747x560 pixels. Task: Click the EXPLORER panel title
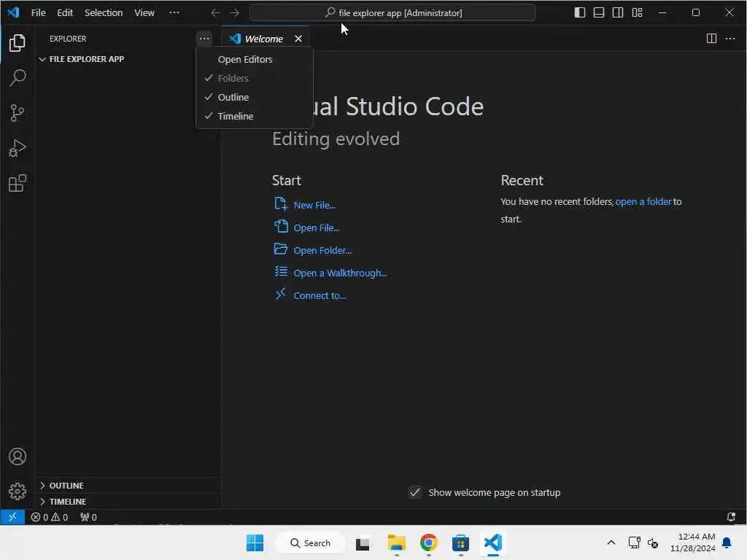pyautogui.click(x=68, y=39)
